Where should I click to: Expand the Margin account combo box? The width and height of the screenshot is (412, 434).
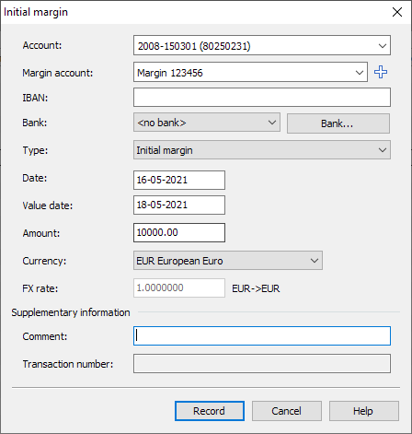250,72
